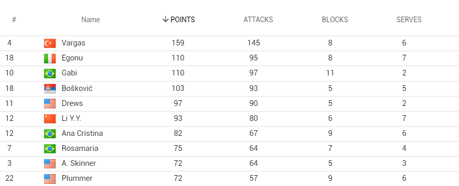Viewport: 459px width, 186px height.
Task: Click the USA flag beside Drews
Action: (x=50, y=103)
